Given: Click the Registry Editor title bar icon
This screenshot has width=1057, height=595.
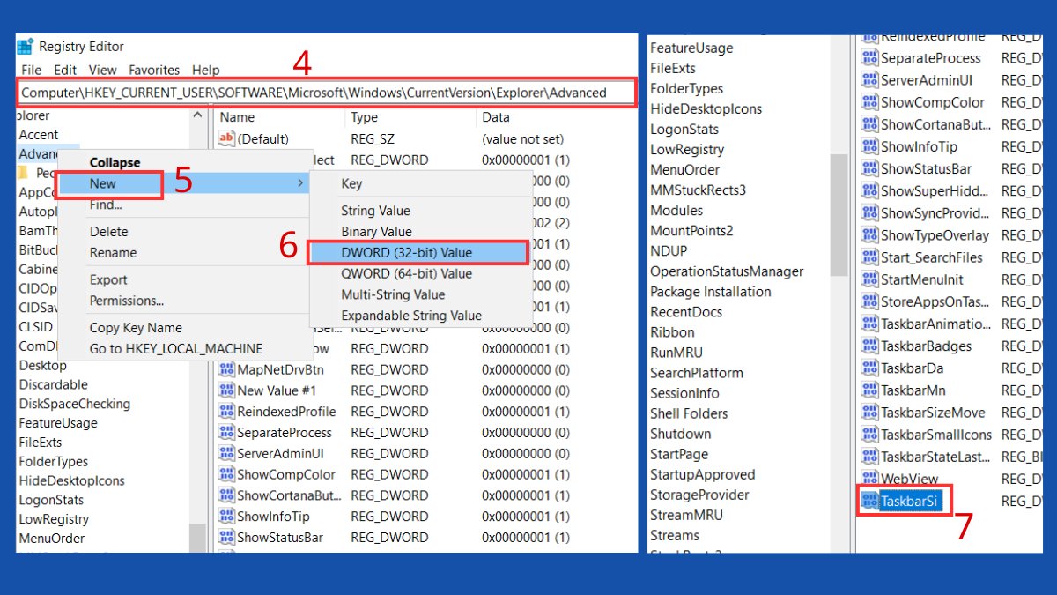Looking at the screenshot, I should pos(26,46).
